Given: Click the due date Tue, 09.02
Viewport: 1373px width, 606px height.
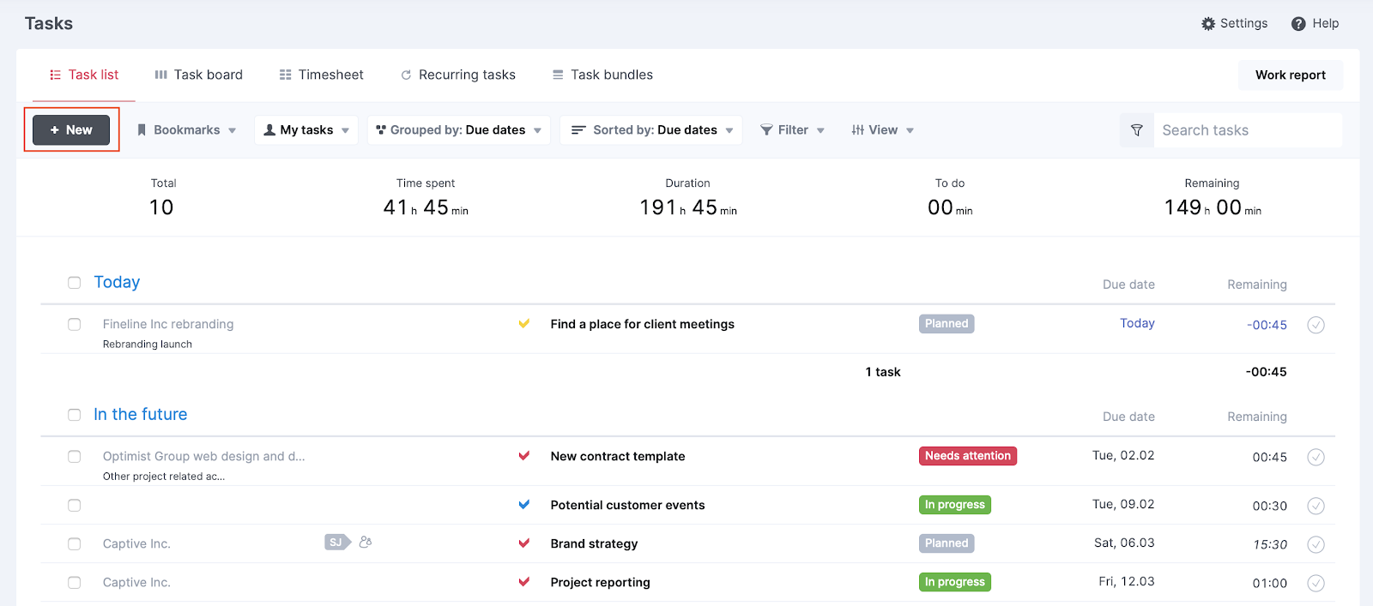Looking at the screenshot, I should click(1123, 504).
